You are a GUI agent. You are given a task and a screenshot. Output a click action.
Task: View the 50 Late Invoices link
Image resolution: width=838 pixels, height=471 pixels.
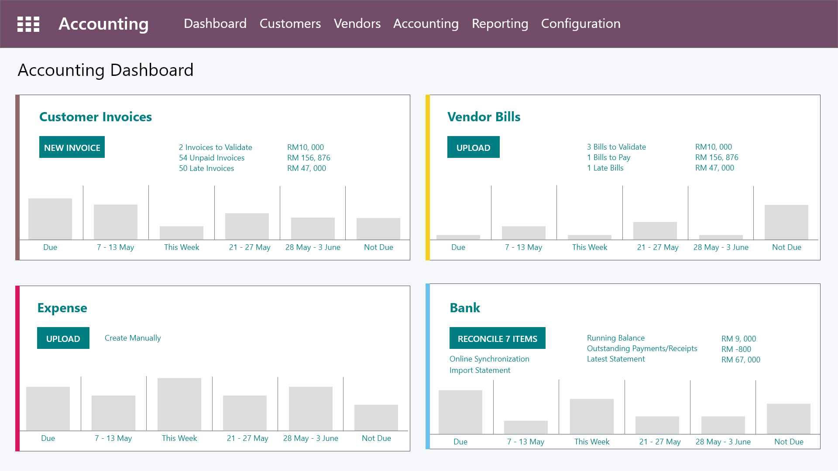[206, 168]
